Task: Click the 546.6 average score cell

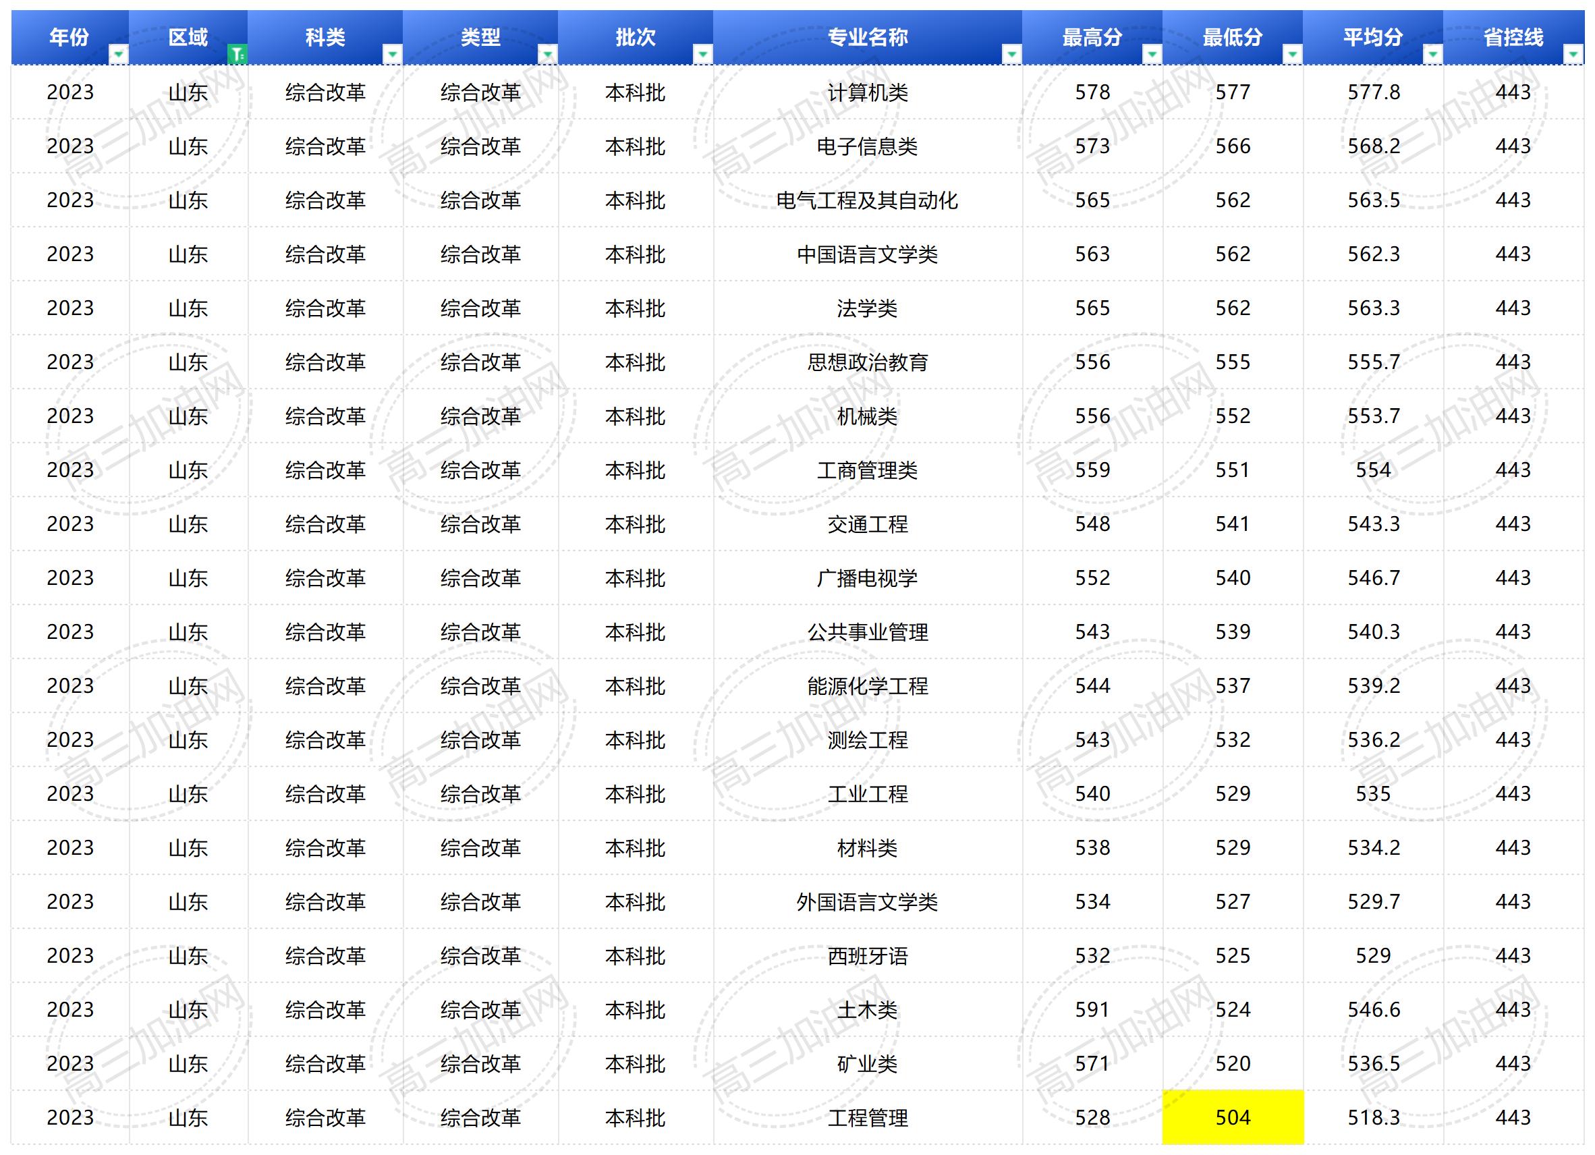Action: point(1374,1010)
